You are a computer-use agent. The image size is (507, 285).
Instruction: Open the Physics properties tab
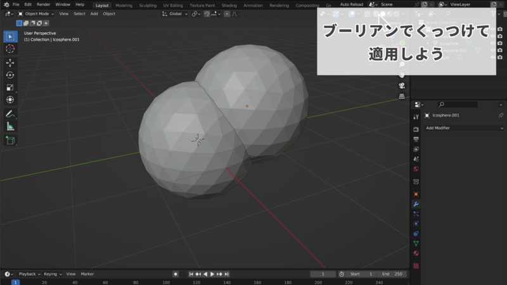(416, 224)
